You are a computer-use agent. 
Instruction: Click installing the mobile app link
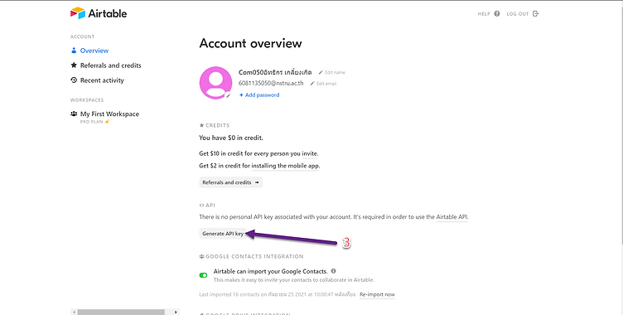point(285,166)
